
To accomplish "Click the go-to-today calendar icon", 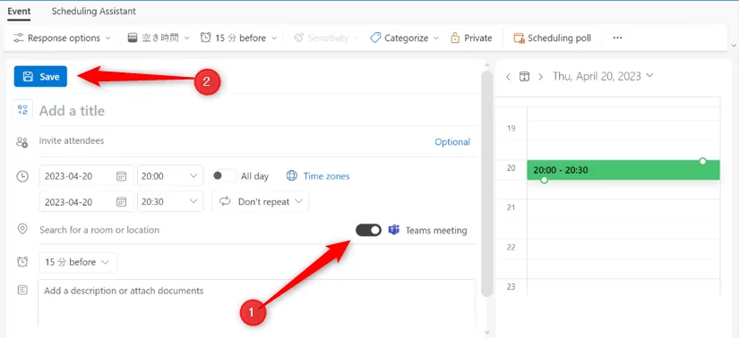I will point(525,77).
